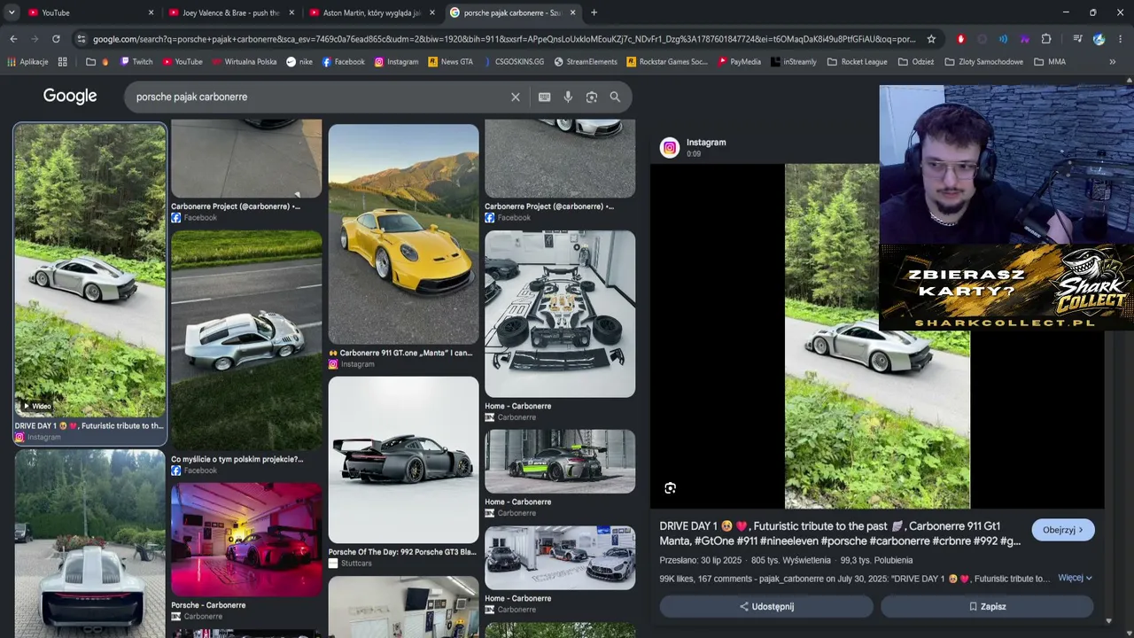Switch to the Aston Martin tab
This screenshot has width=1134, height=638.
pos(370,12)
